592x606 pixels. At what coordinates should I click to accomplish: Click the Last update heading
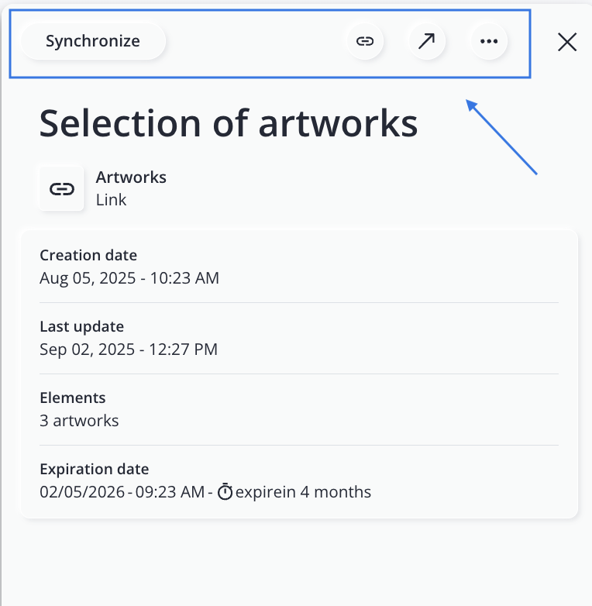(81, 326)
